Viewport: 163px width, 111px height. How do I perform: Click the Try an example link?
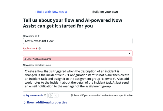tap(33, 95)
